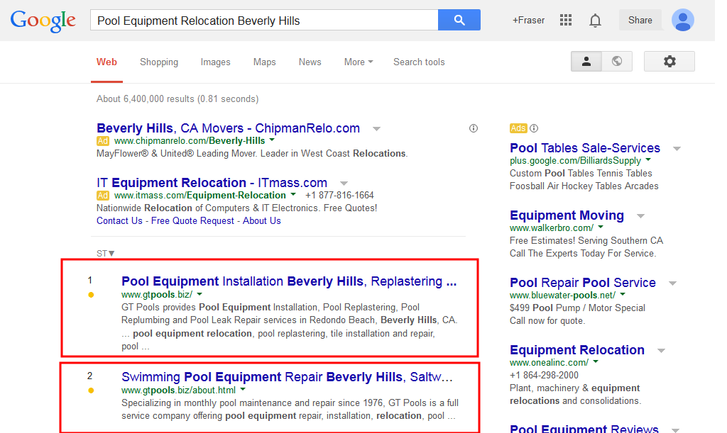Viewport: 727px width, 433px height.
Task: Open green arrow after chipmanrelo.com URL
Action: (x=272, y=140)
